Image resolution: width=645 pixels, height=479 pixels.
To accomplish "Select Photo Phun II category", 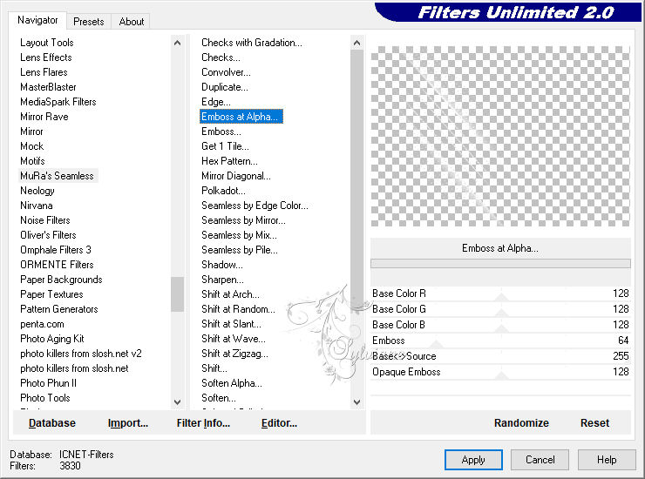I will tap(48, 383).
